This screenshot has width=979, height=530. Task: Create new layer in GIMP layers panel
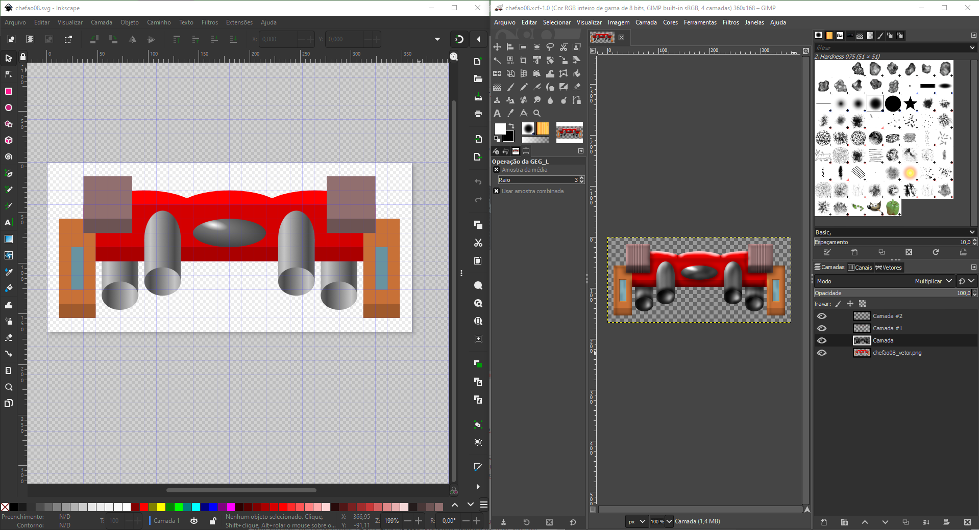coord(824,522)
